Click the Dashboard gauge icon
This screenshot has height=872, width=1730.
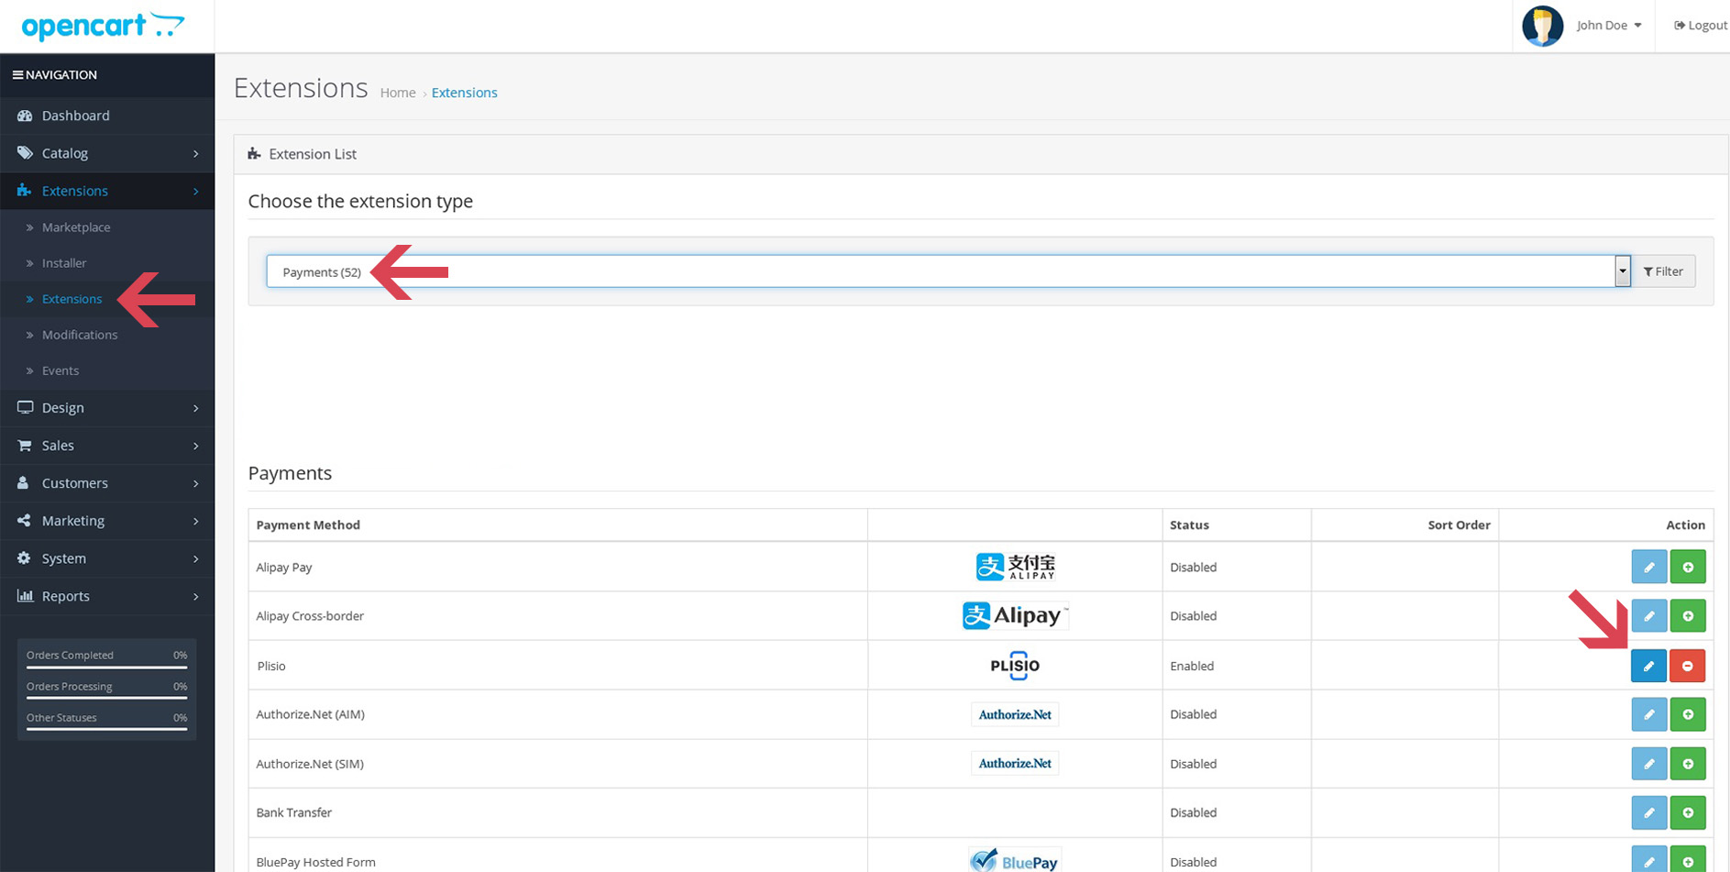[25, 116]
